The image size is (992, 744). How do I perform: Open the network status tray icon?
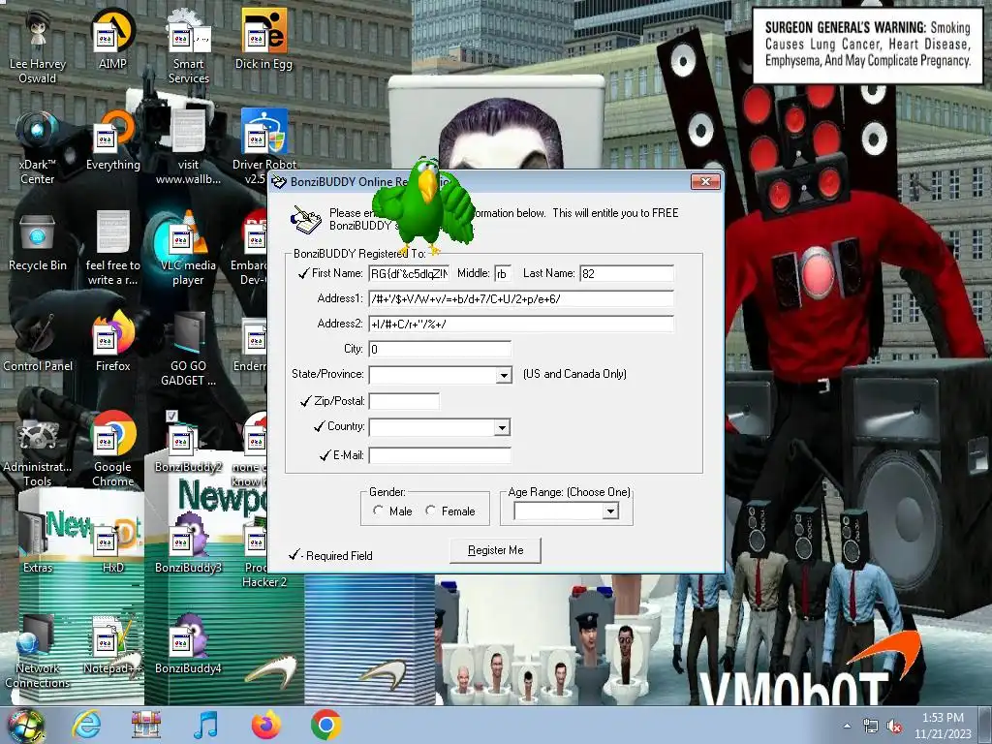click(871, 727)
